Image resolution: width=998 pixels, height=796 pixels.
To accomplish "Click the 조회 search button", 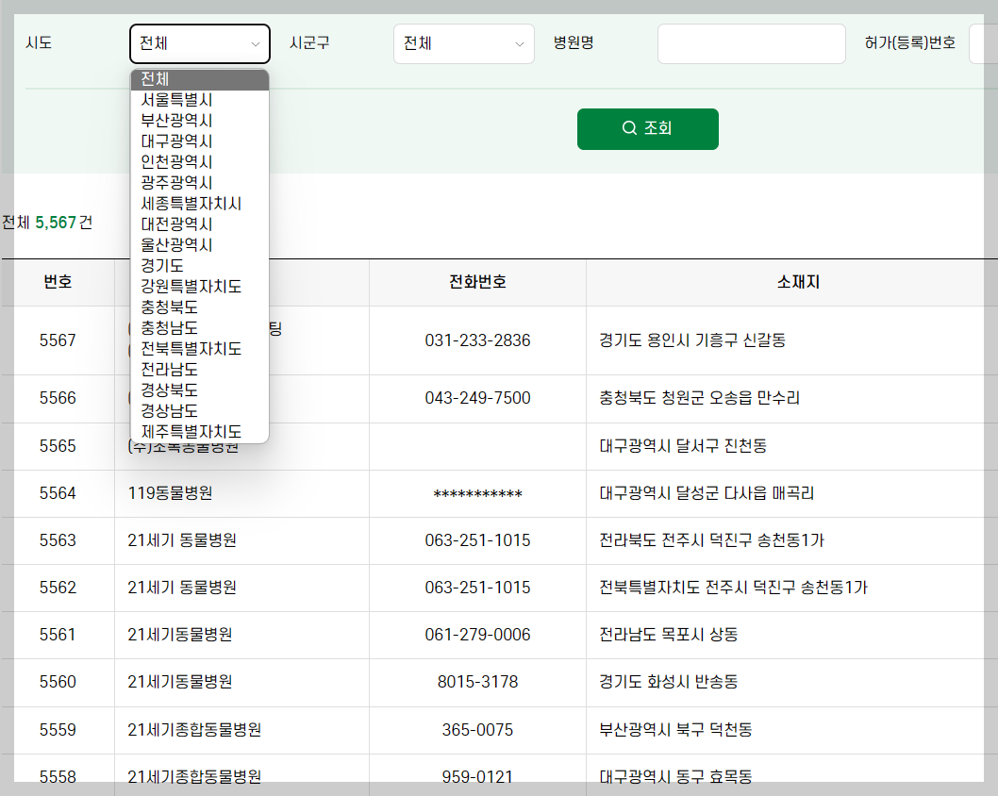I will [648, 129].
